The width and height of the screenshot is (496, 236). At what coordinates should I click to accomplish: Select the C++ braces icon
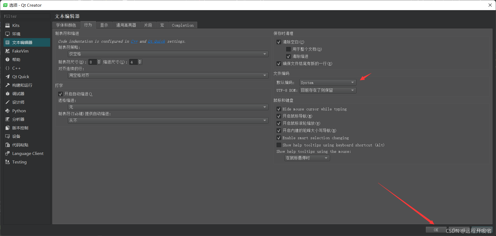coord(7,68)
